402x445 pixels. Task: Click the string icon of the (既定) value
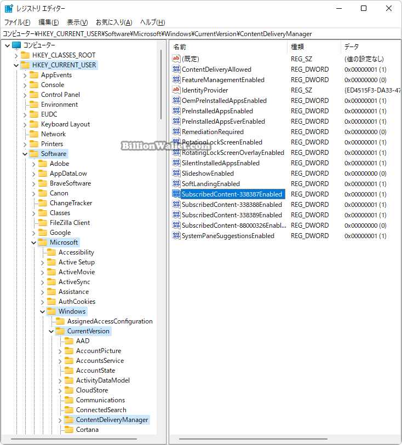pyautogui.click(x=176, y=59)
